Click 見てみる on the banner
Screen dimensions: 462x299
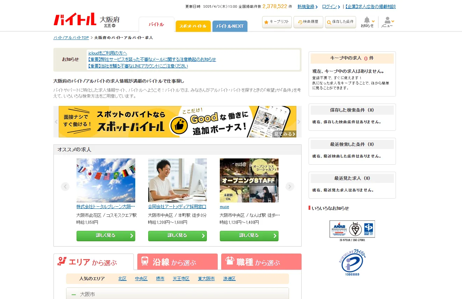click(284, 134)
